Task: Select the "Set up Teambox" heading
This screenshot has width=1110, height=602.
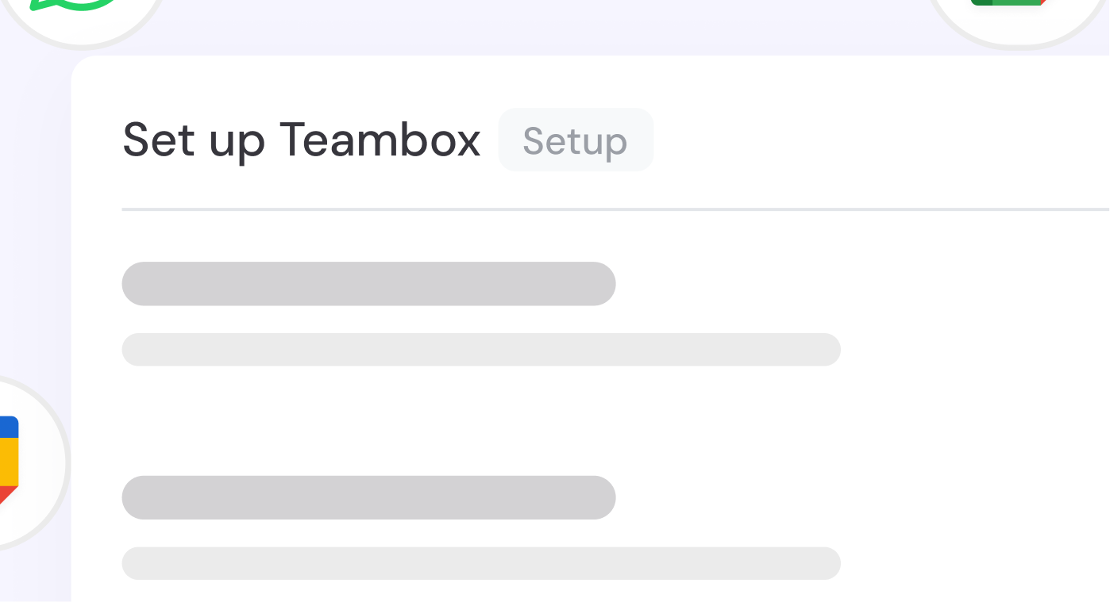Action: (x=302, y=140)
